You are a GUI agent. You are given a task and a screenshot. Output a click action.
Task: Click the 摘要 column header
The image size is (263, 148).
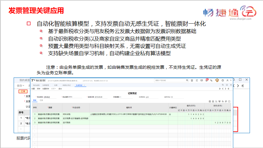coord(50,107)
